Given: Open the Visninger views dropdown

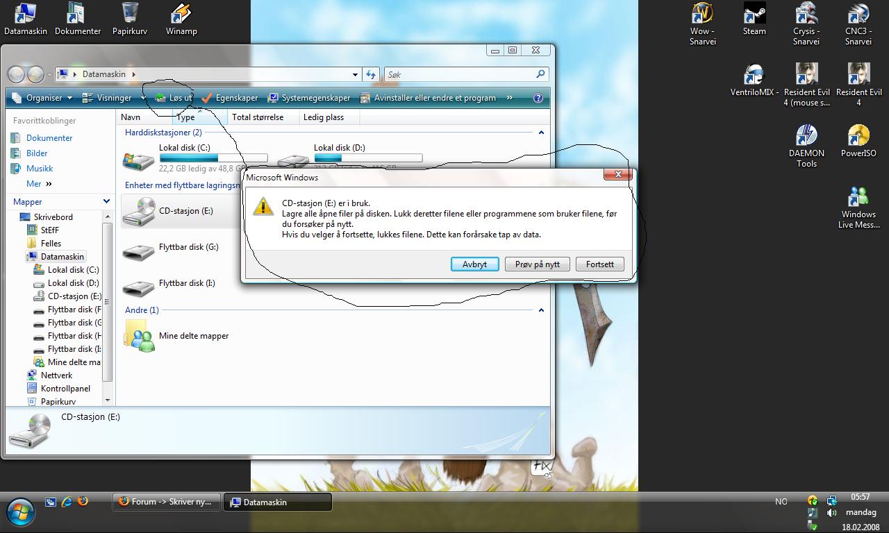Looking at the screenshot, I should click(x=142, y=98).
